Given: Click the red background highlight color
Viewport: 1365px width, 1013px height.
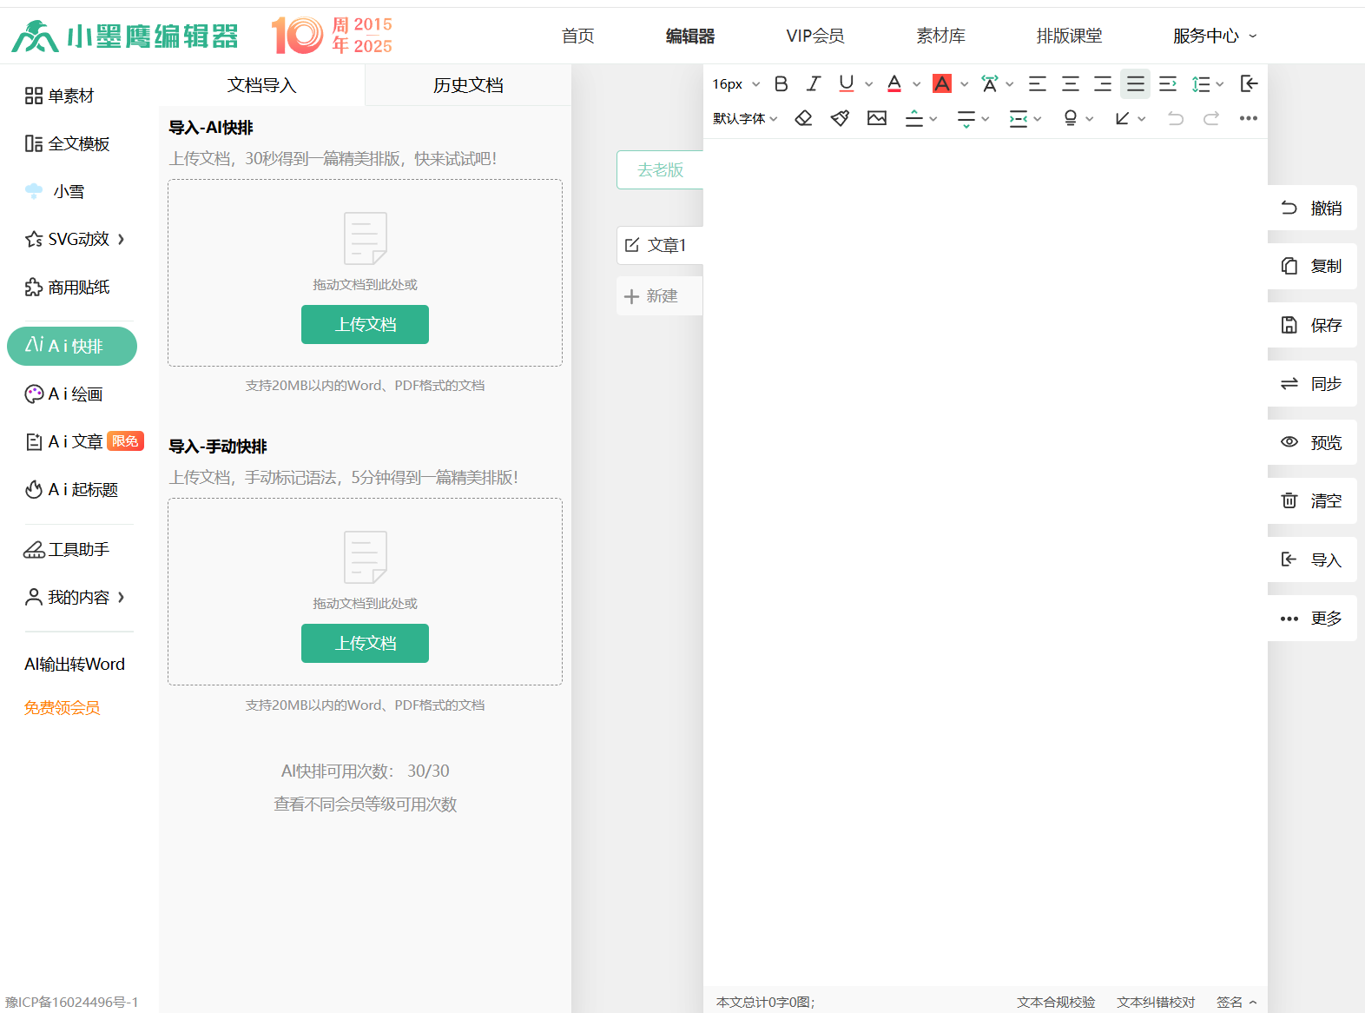Looking at the screenshot, I should coord(941,83).
